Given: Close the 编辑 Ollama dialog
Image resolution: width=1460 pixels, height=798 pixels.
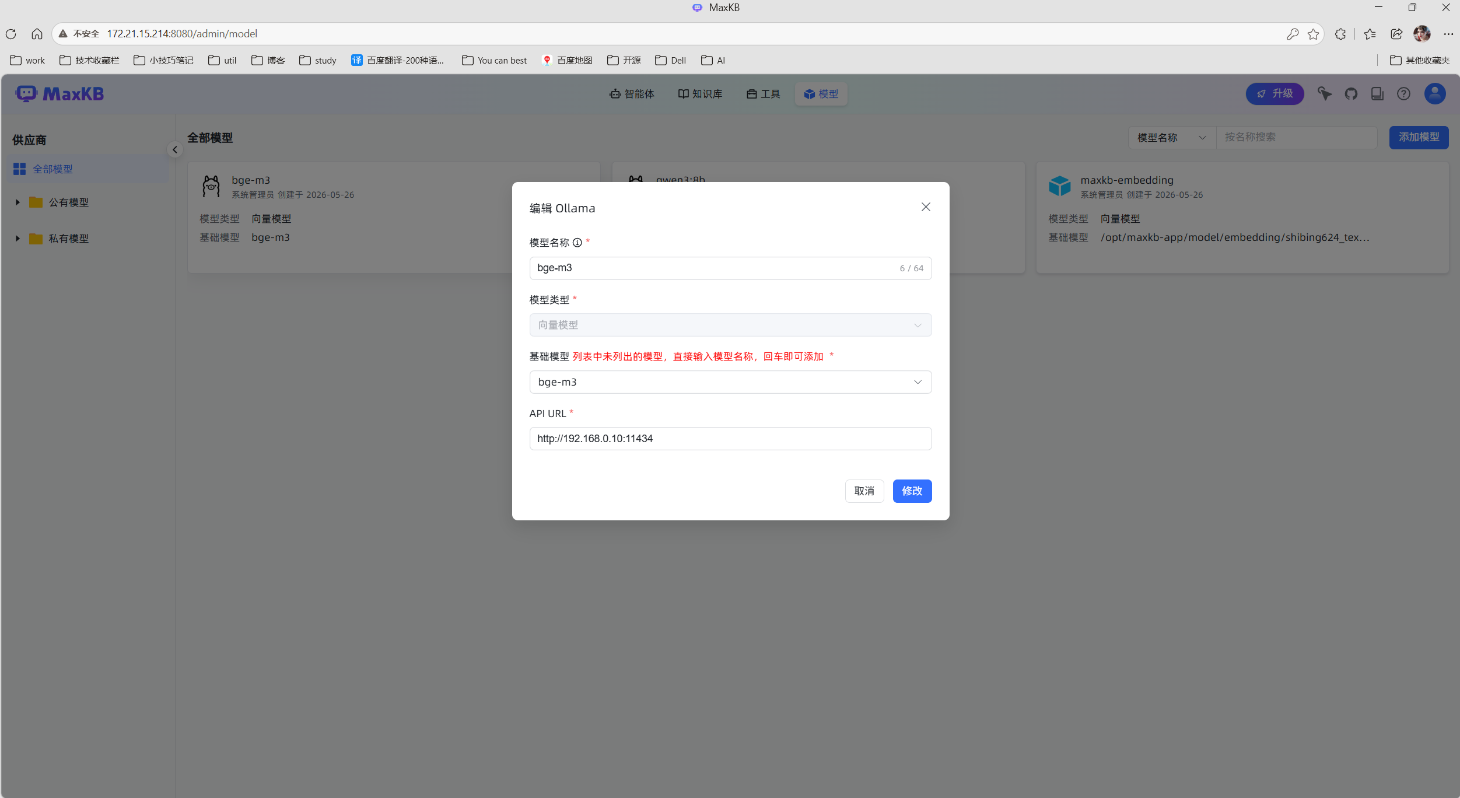Looking at the screenshot, I should click(926, 207).
